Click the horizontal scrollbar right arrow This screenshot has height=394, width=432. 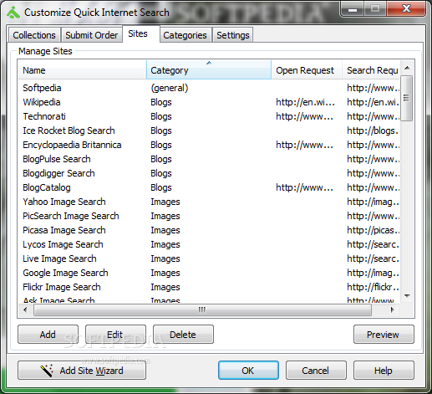[x=393, y=310]
